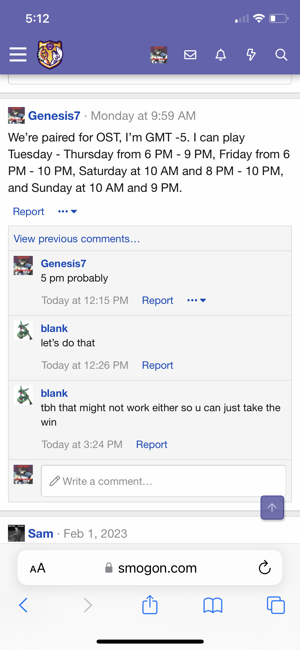Viewport: 300px width, 650px height.
Task: Open the Safari bookmarks book icon
Action: [213, 605]
